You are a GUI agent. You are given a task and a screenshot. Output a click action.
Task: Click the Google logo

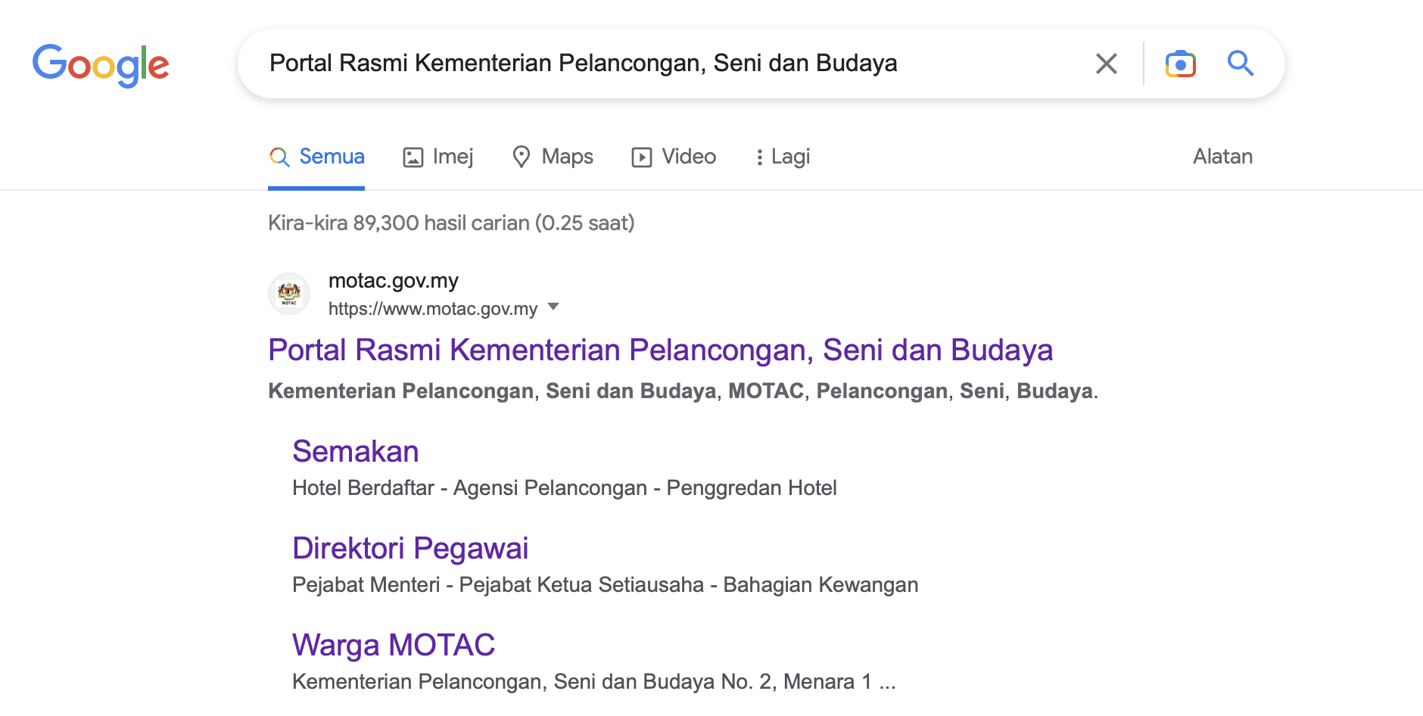[x=101, y=64]
